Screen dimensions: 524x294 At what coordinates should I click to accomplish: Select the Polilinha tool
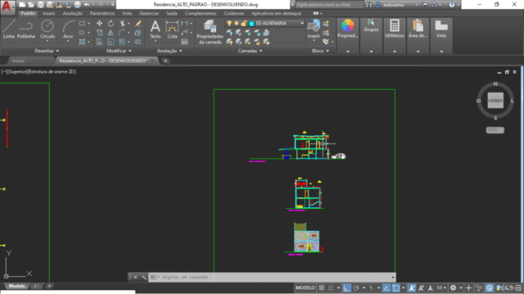[x=26, y=29]
